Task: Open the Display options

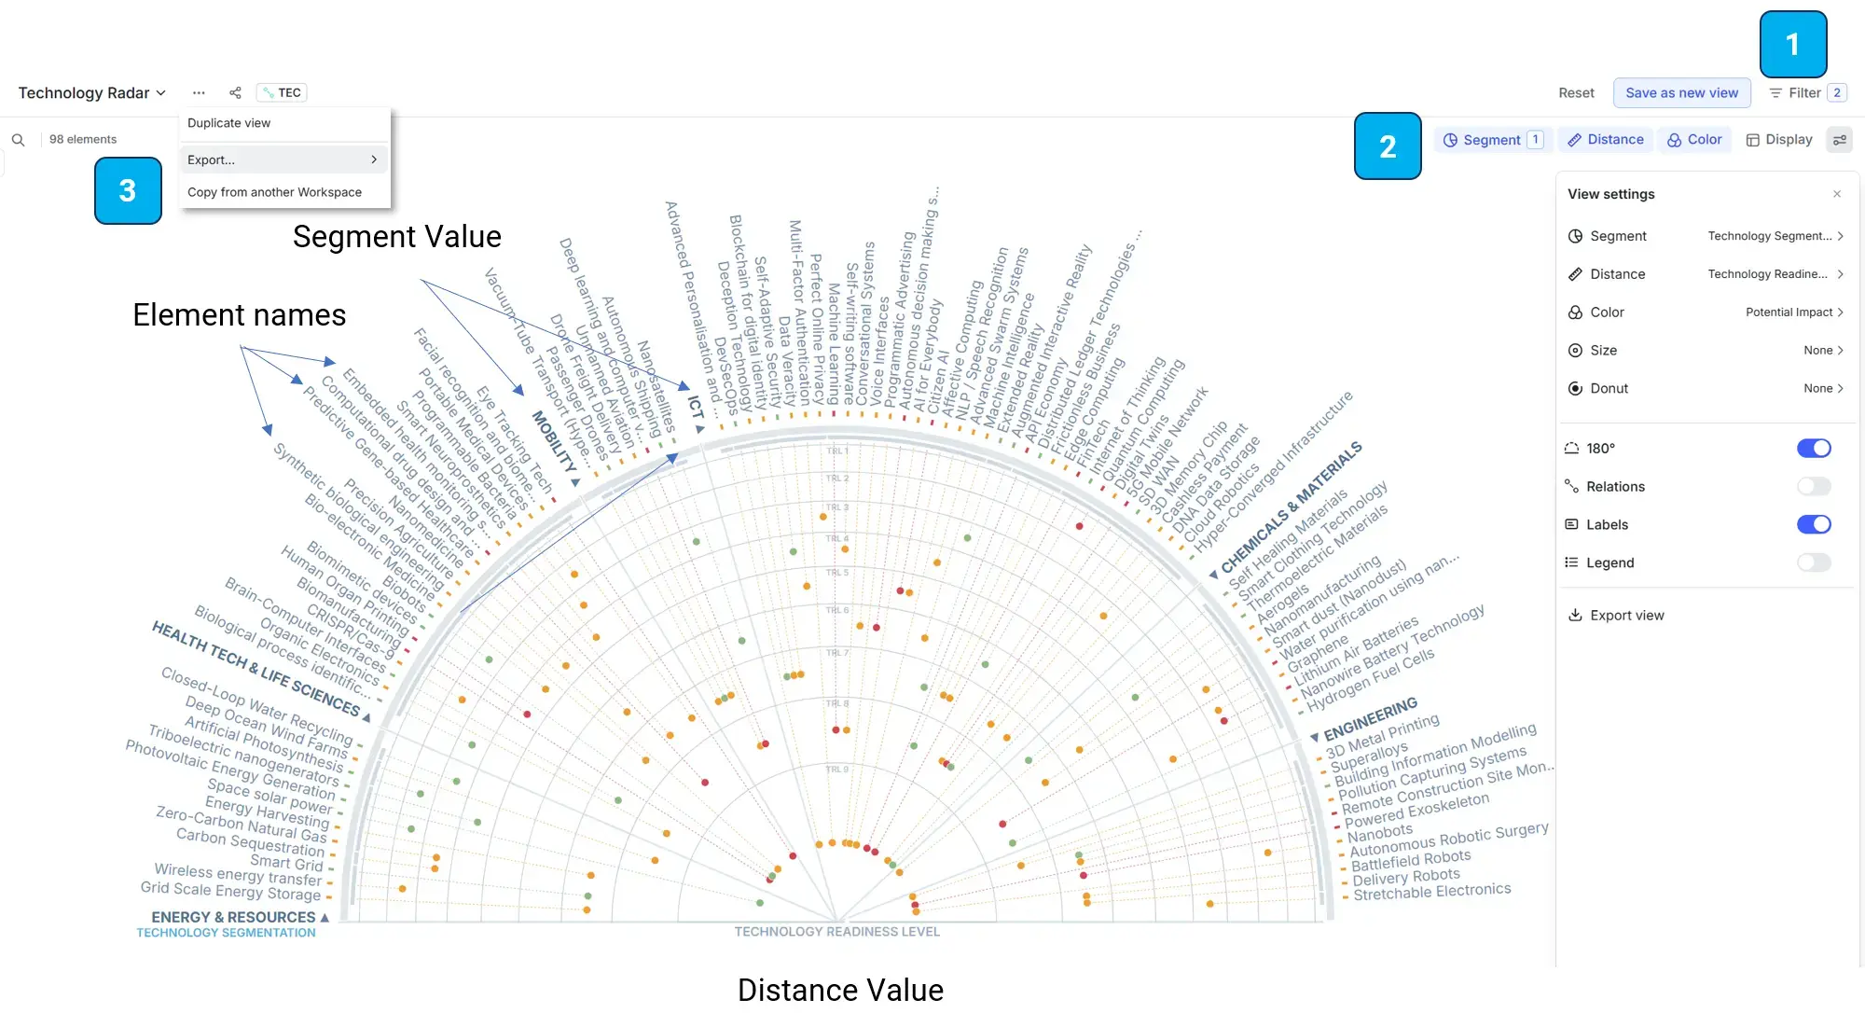Action: click(x=1779, y=140)
